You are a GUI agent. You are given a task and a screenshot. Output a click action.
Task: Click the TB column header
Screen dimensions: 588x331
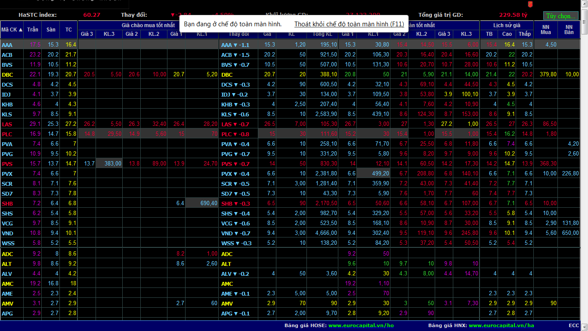coord(489,34)
